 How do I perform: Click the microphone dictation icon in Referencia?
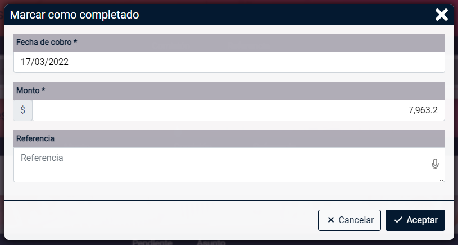(x=435, y=164)
